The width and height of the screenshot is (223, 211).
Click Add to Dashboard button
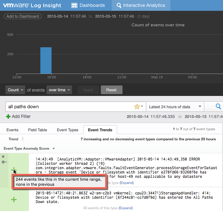[23, 16]
